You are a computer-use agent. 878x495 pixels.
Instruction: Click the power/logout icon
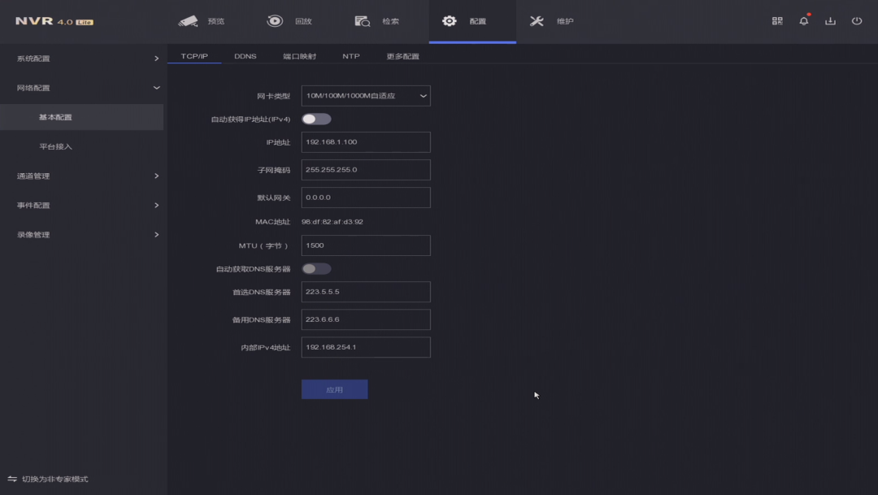click(x=857, y=20)
